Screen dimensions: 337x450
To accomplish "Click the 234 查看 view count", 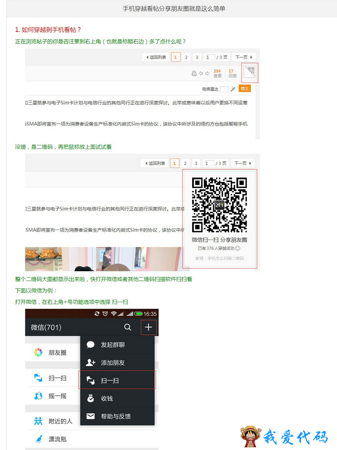I will coord(217,73).
